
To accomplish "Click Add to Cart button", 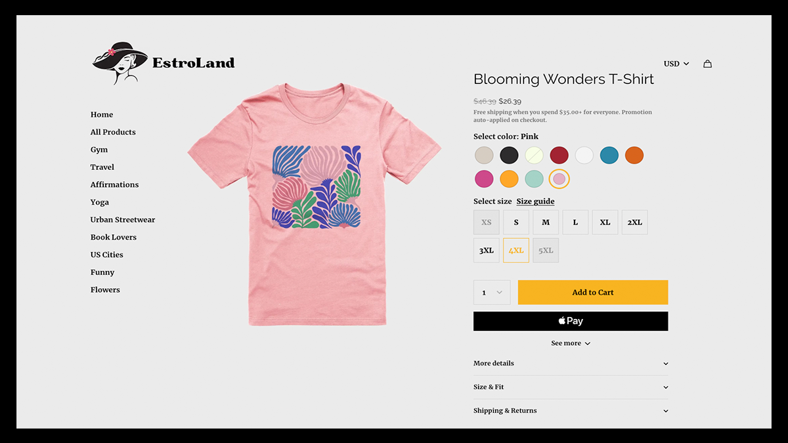I will (x=592, y=292).
